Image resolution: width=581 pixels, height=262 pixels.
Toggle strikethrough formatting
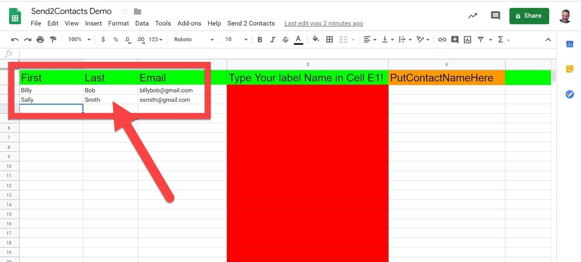(285, 40)
